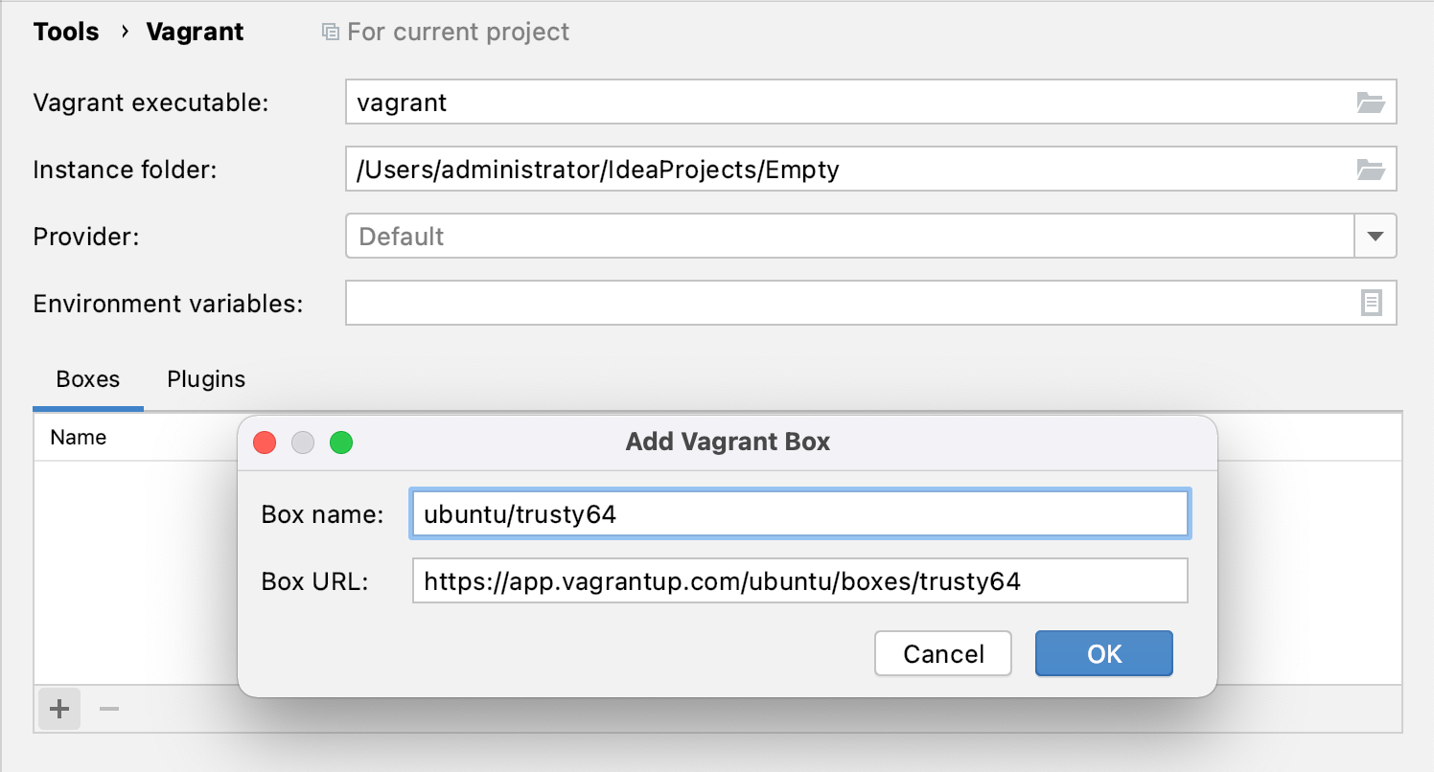
Task: Cancel the Add Vagrant Box dialog
Action: 942,653
